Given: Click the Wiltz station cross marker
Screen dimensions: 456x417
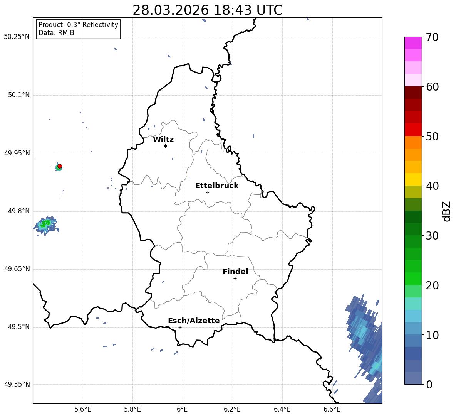Looking at the screenshot, I should (x=166, y=146).
